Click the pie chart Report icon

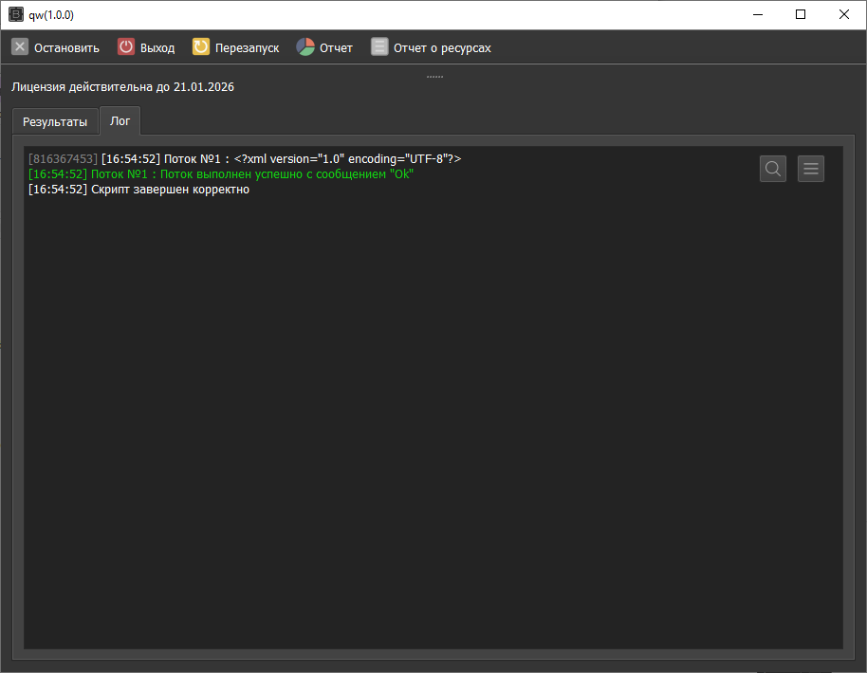(x=305, y=47)
